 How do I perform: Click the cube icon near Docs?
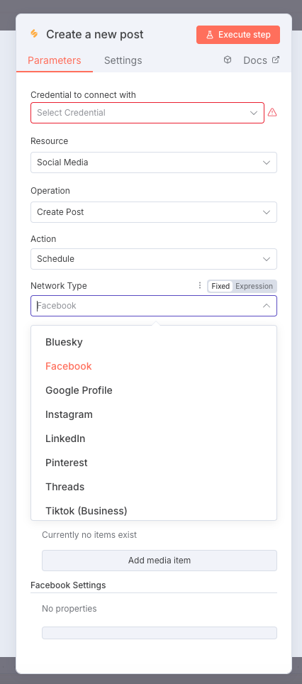[x=228, y=60]
